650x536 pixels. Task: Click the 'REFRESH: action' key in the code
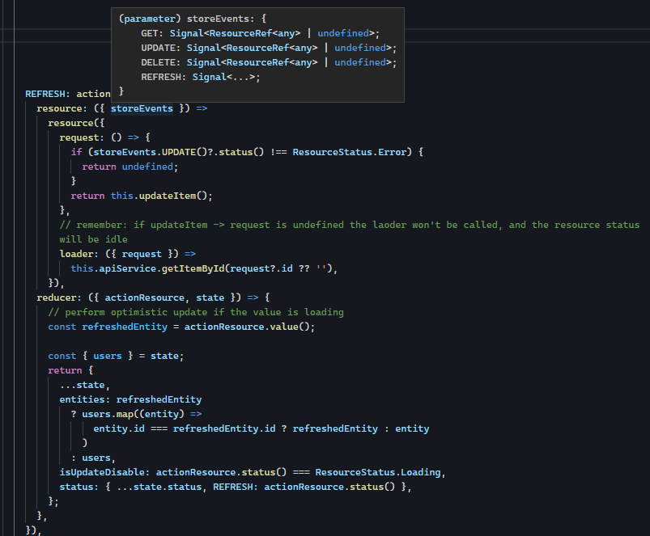(68, 94)
